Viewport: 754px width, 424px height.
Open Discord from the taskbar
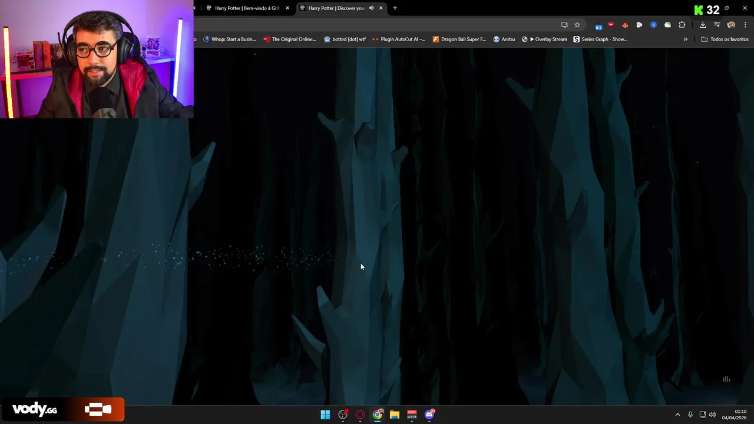(x=429, y=415)
